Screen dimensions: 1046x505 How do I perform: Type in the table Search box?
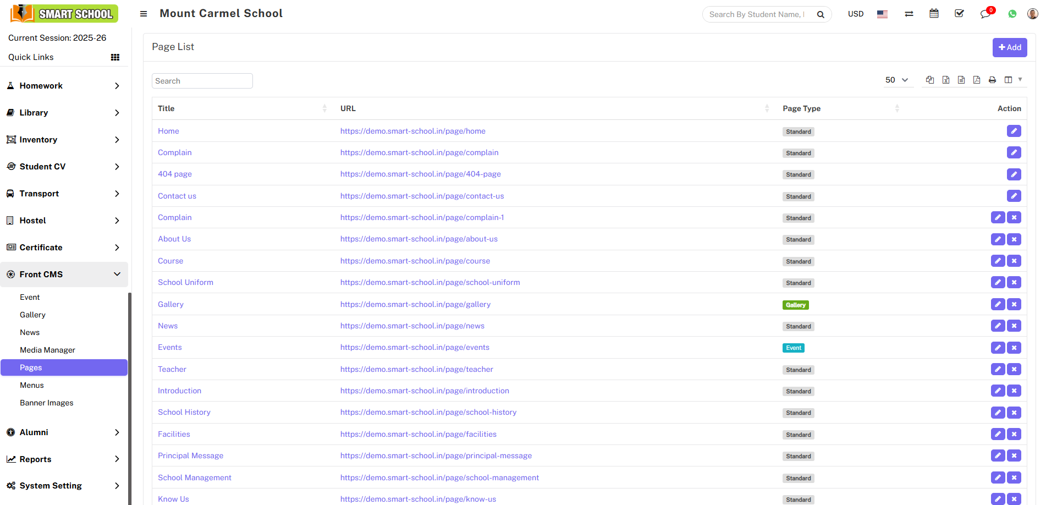(202, 80)
